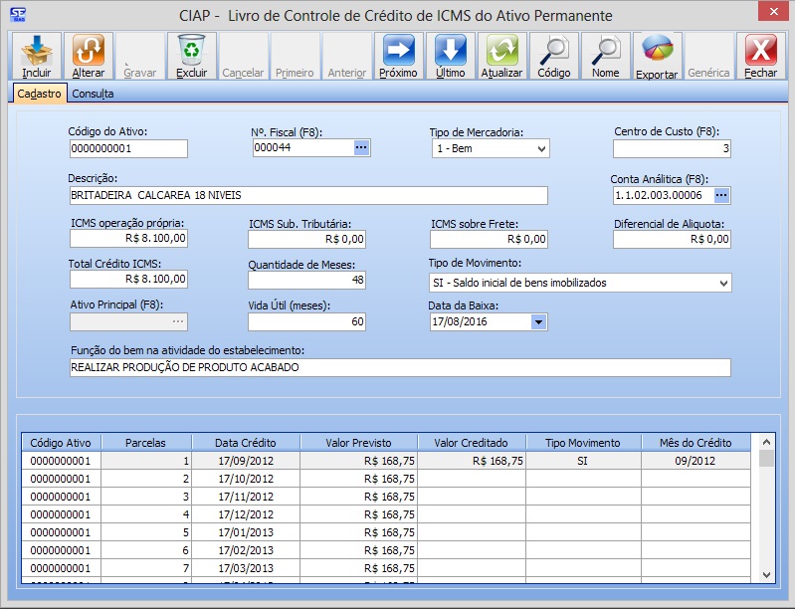Expand the Tipo de Mercadoria dropdown
The image size is (795, 609).
(540, 148)
